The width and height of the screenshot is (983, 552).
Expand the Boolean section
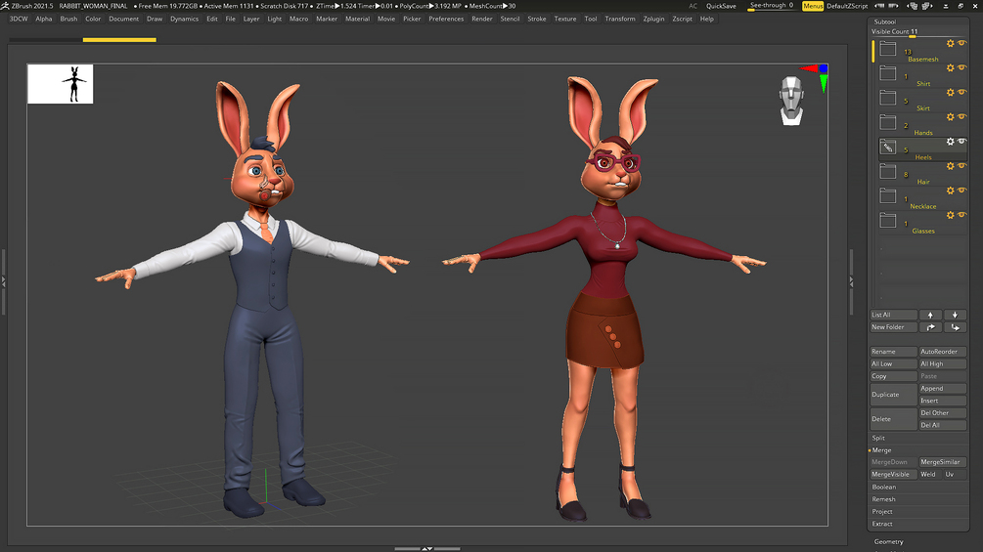click(883, 487)
